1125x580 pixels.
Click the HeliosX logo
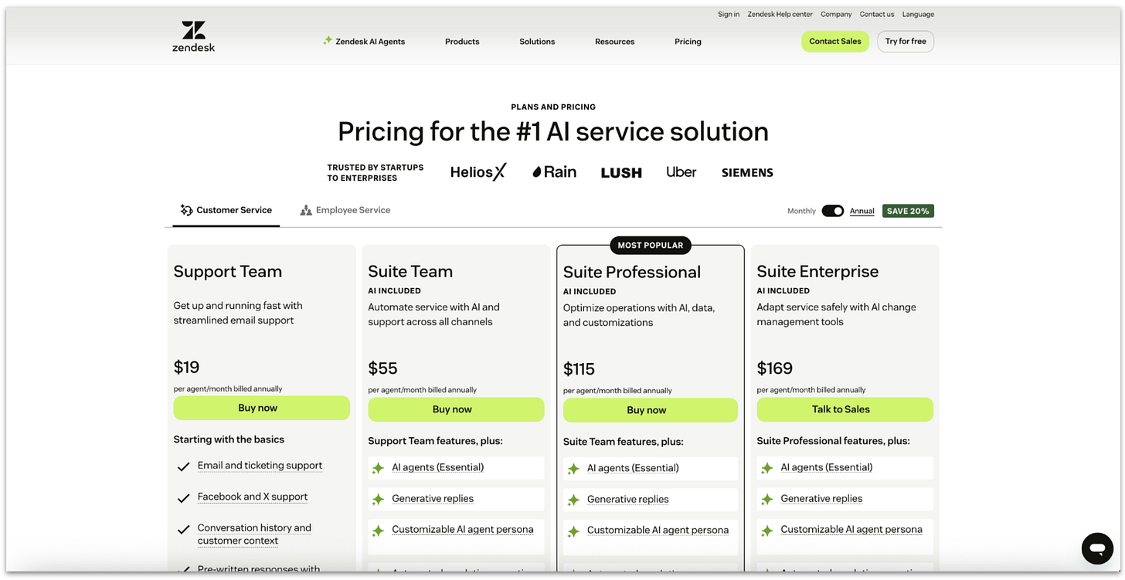(x=478, y=172)
